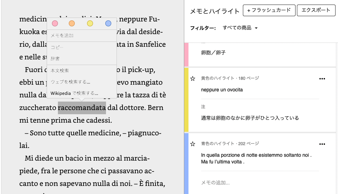Image resolution: width=338 pixels, height=194 pixels.
Task: Select Wikipedia で検索する... menu entry
Action: (74, 93)
